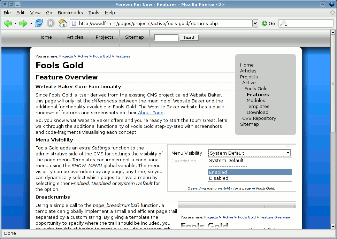Viewport: 337px width, 239px height.
Task: Follow the Projects breadcrumb link at top
Action: pyautogui.click(x=66, y=56)
